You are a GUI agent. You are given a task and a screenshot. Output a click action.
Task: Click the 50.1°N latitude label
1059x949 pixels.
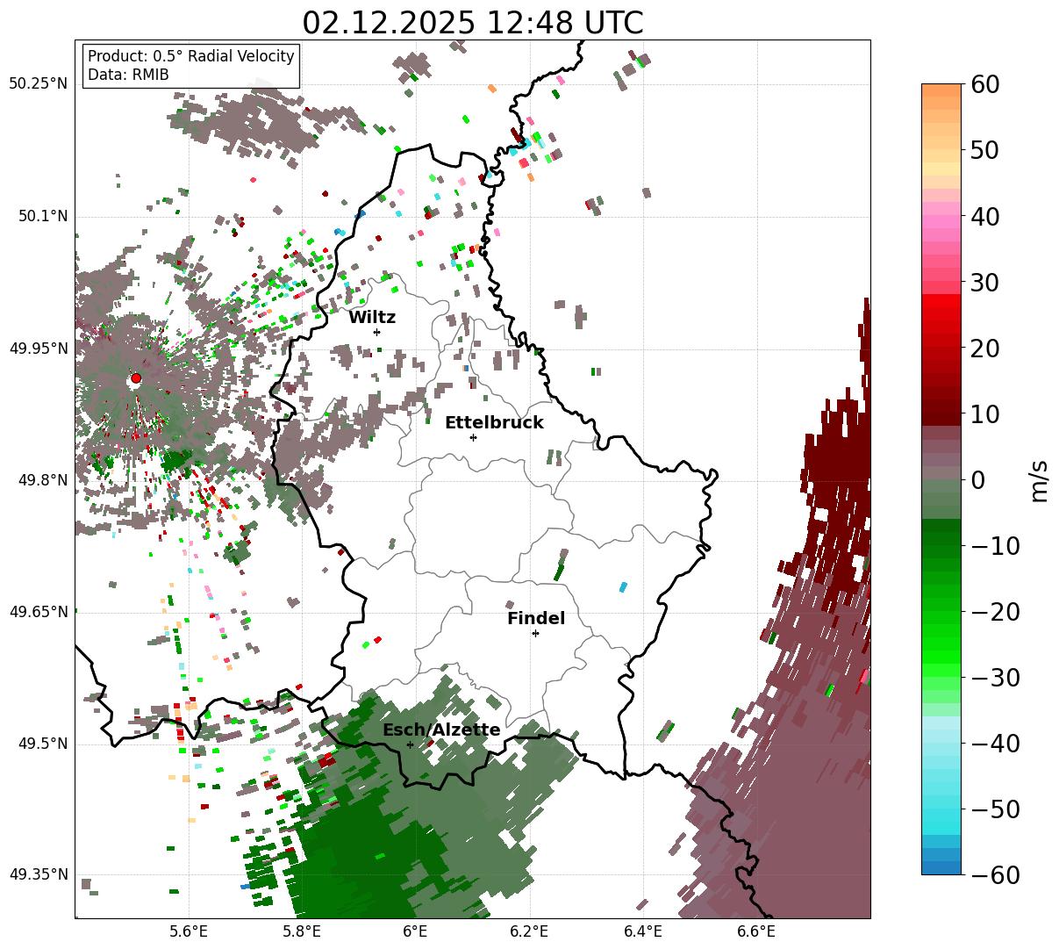coord(42,216)
